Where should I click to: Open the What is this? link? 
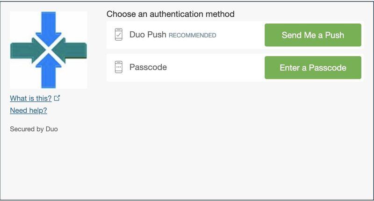pyautogui.click(x=30, y=98)
